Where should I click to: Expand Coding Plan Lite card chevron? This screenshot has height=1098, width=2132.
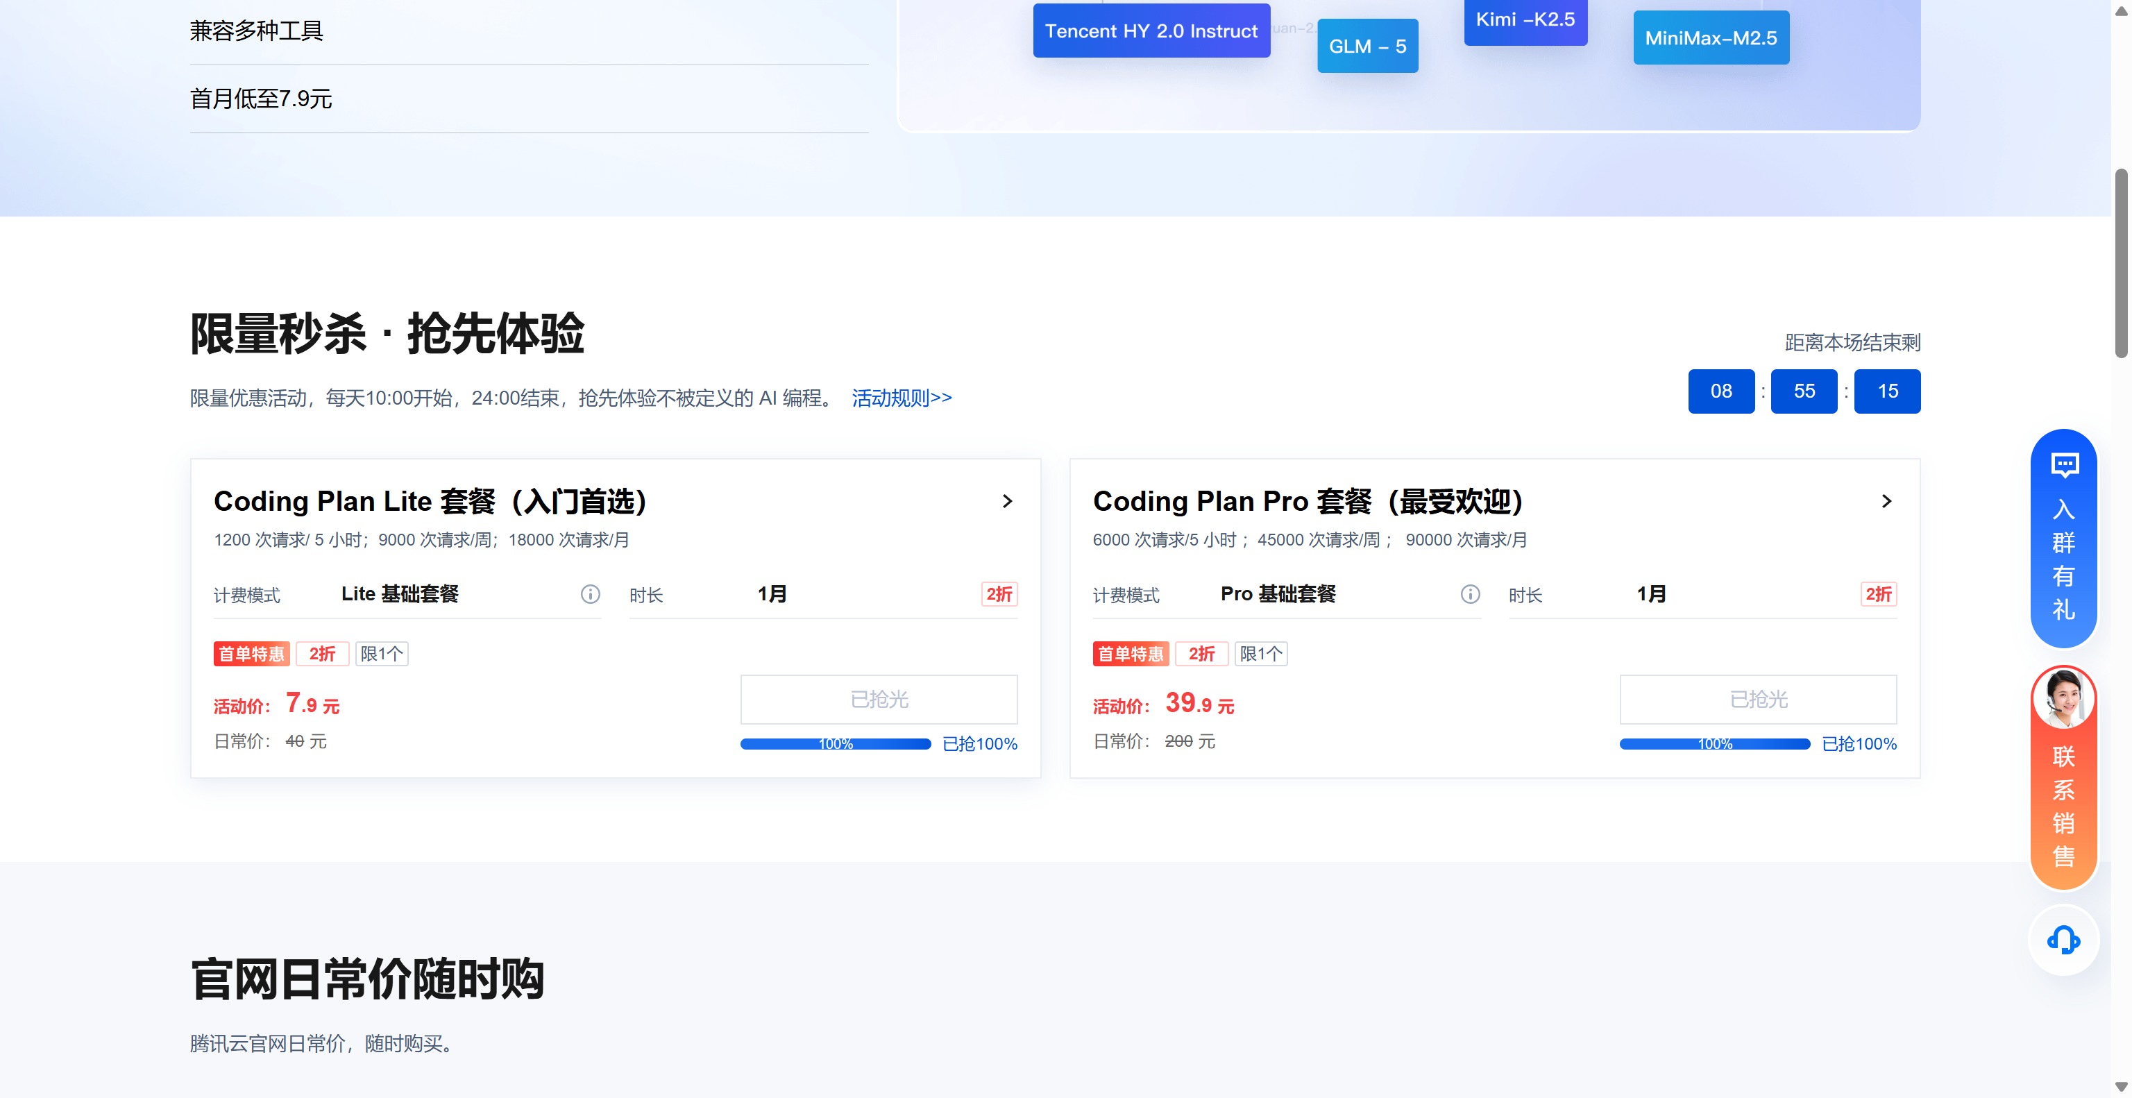1007,501
